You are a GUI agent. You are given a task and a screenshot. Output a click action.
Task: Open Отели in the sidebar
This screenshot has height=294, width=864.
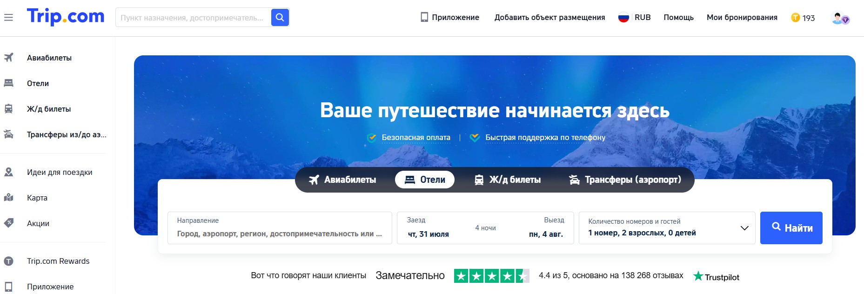38,83
